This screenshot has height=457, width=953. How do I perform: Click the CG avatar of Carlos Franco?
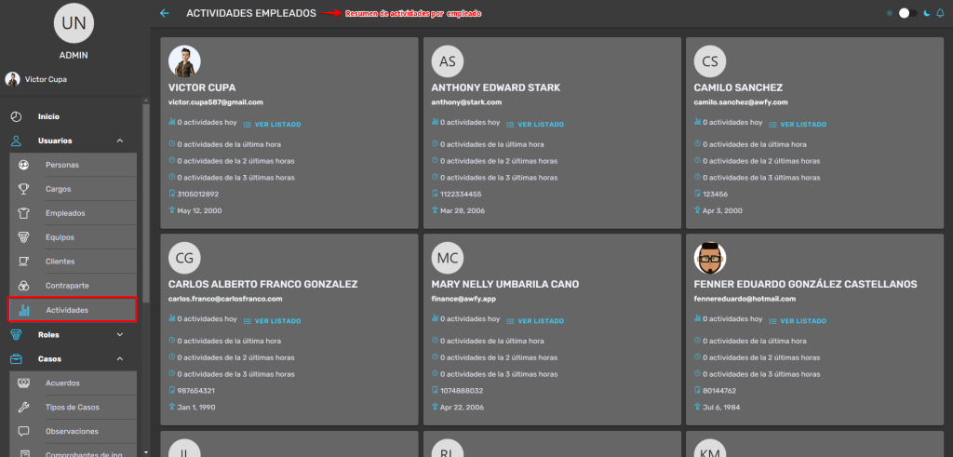click(x=185, y=258)
